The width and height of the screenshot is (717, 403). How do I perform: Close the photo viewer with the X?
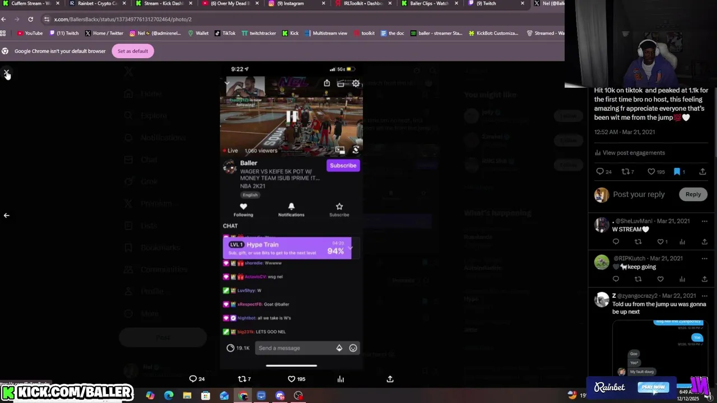6,73
